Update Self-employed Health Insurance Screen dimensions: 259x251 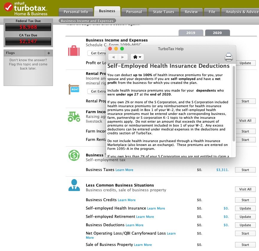click(245, 208)
